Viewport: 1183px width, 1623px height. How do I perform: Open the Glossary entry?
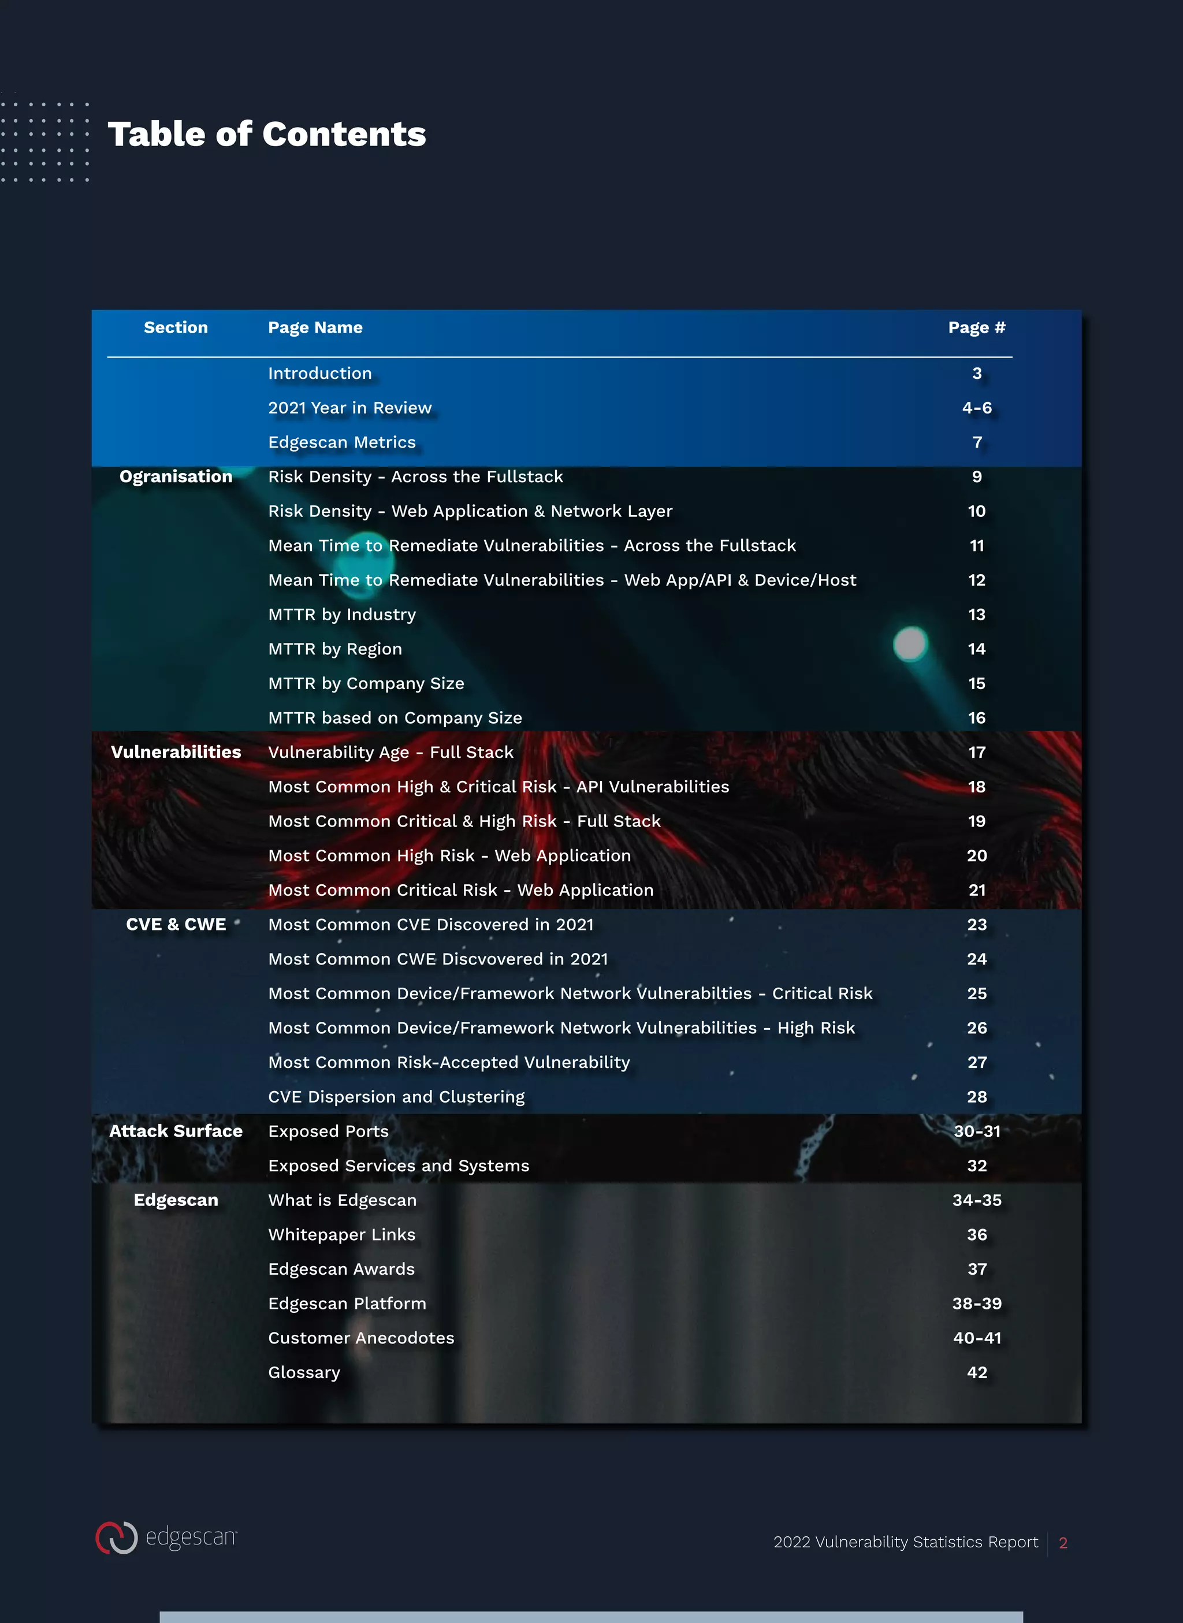point(304,1372)
